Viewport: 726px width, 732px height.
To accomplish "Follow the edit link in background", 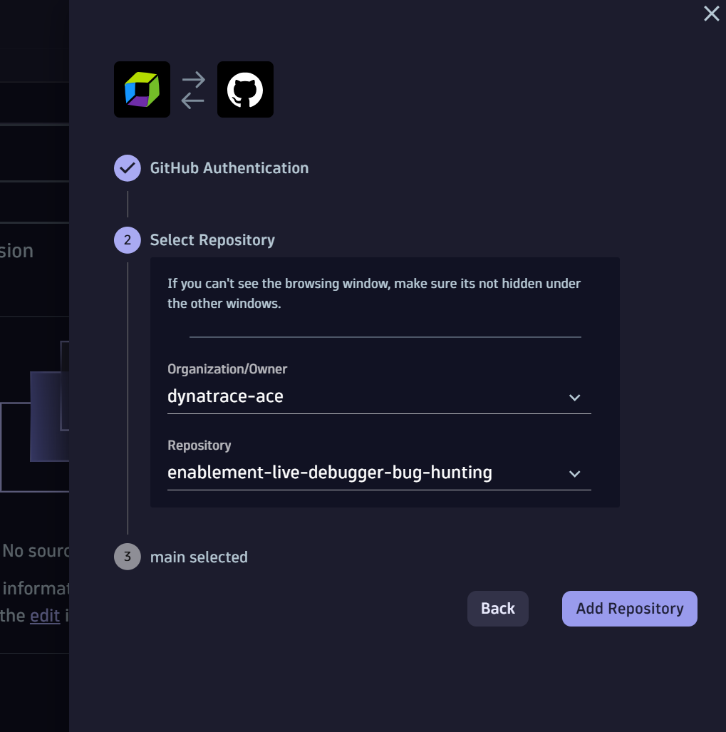I will coord(45,616).
